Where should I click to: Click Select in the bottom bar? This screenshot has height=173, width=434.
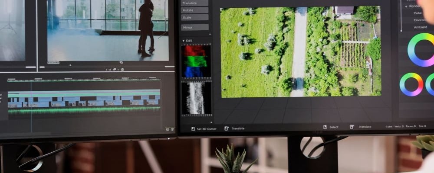[331, 127]
